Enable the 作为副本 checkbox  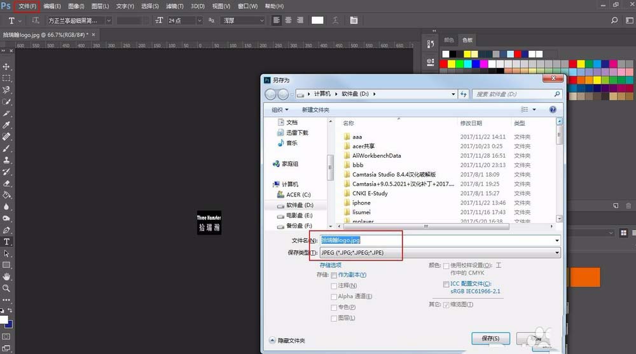click(334, 275)
